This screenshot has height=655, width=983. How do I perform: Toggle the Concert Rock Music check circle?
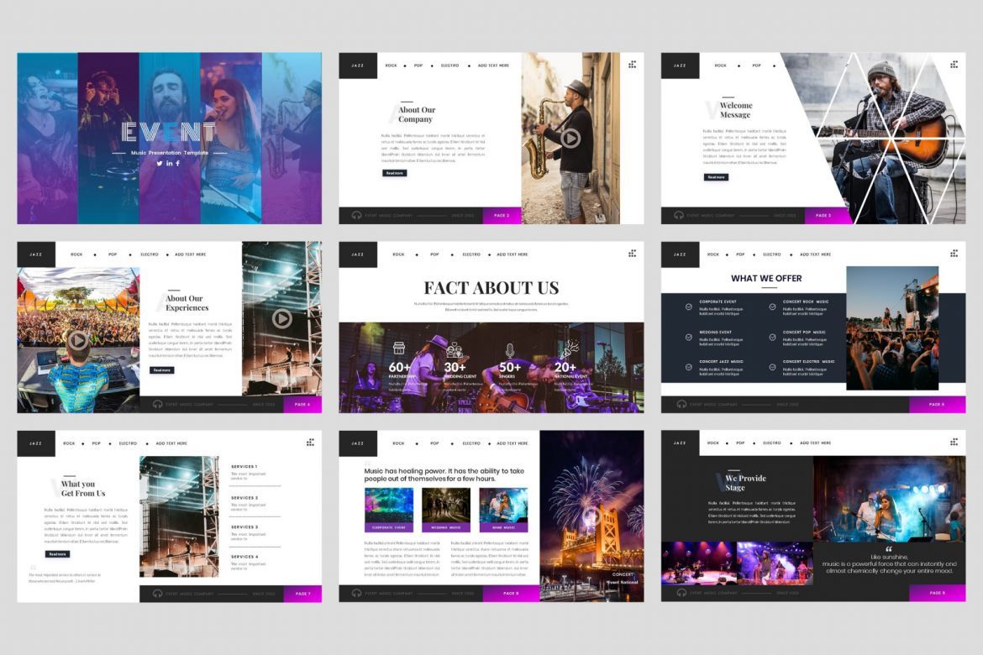772,307
